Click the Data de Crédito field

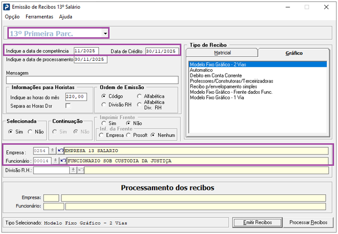pos(162,51)
